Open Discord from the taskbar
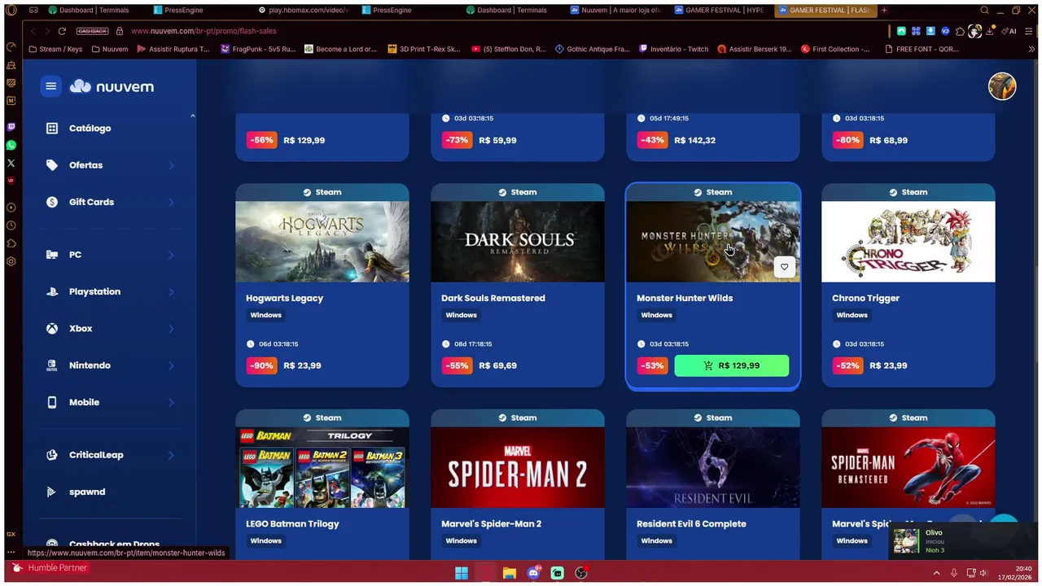 [533, 573]
